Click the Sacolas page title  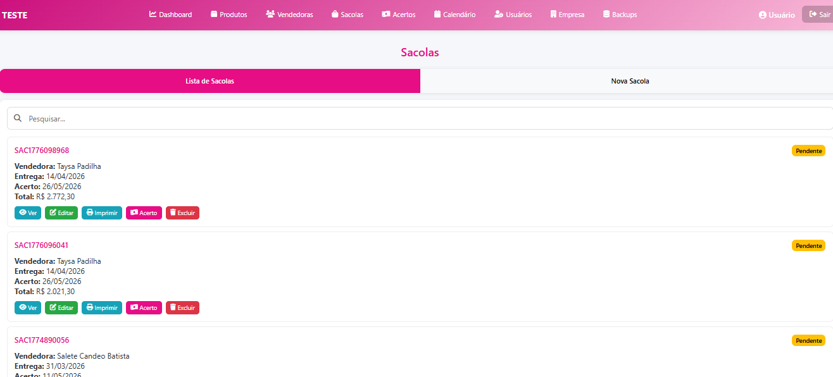(x=420, y=53)
